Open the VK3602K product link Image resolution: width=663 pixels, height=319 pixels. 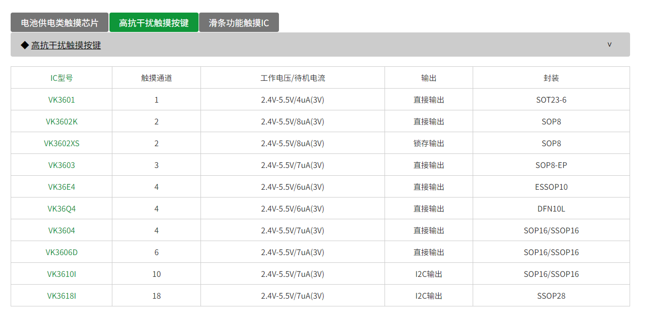tap(62, 122)
